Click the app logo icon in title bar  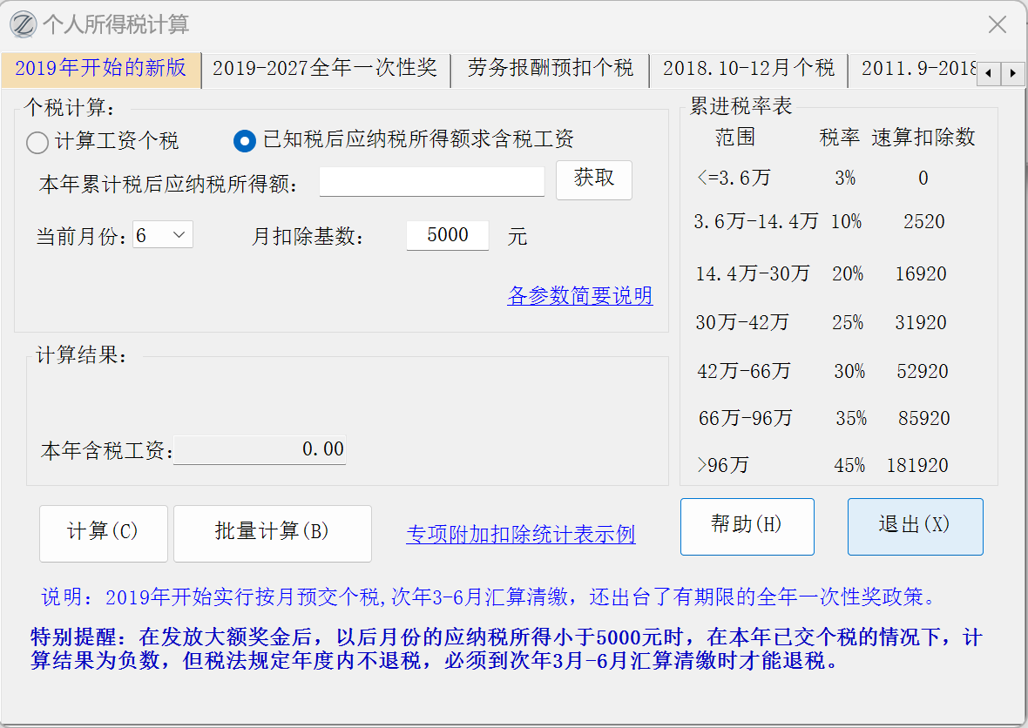click(24, 24)
